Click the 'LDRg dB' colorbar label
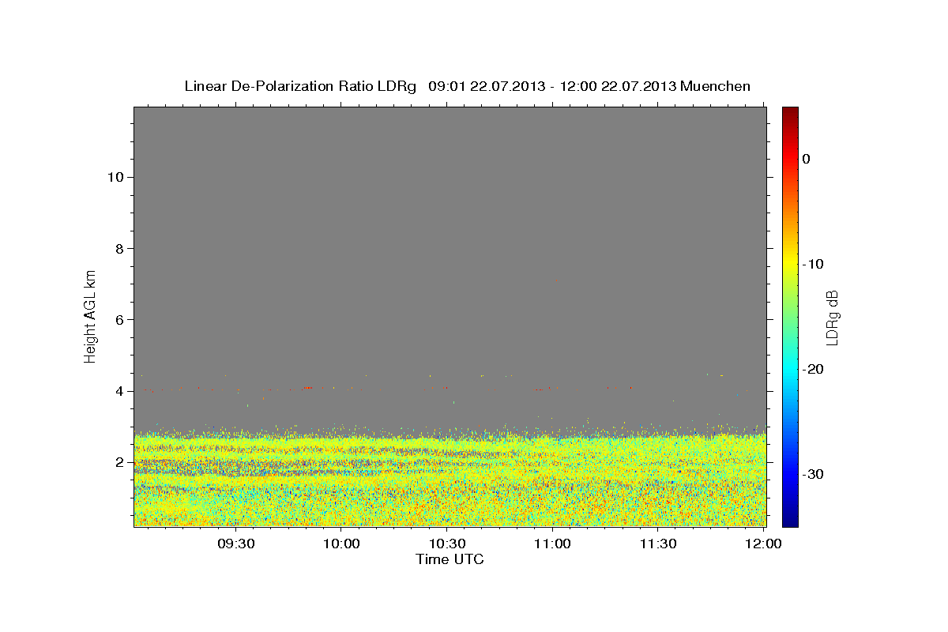The height and width of the screenshot is (632, 948). [831, 318]
